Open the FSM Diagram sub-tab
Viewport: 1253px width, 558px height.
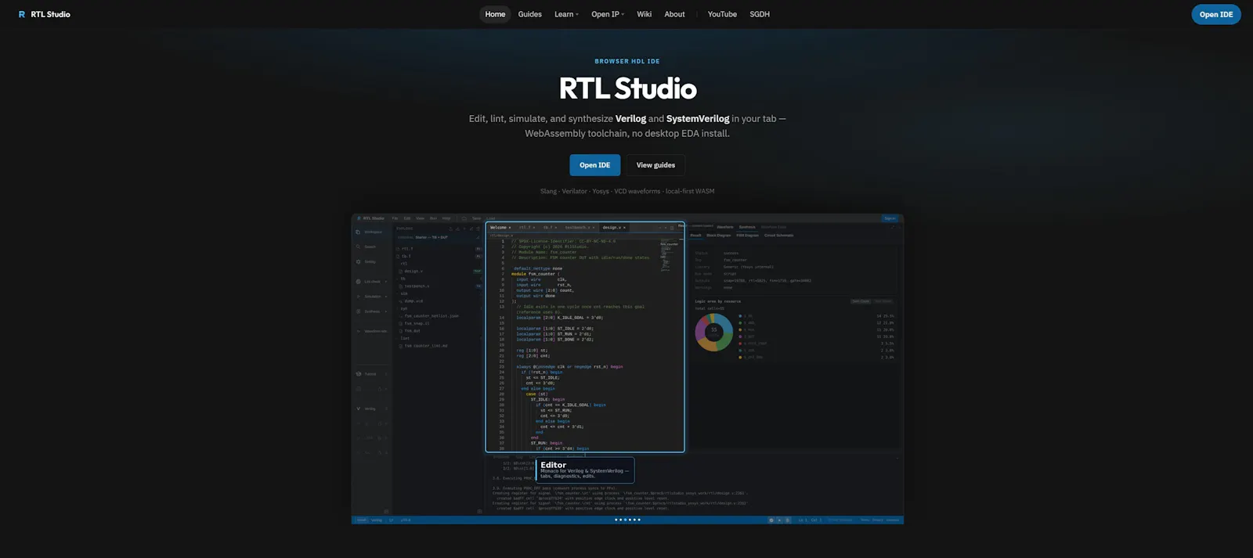point(748,236)
